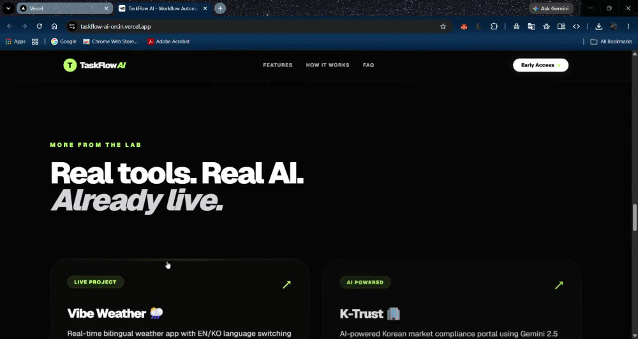Expand the tab search dropdown arrow
638x339 pixels.
[8, 8]
